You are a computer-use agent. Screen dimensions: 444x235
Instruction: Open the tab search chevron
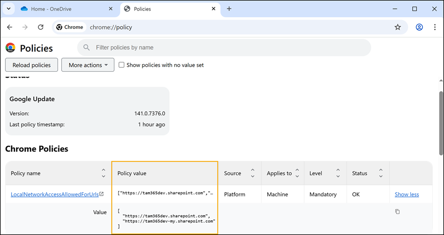point(8,9)
